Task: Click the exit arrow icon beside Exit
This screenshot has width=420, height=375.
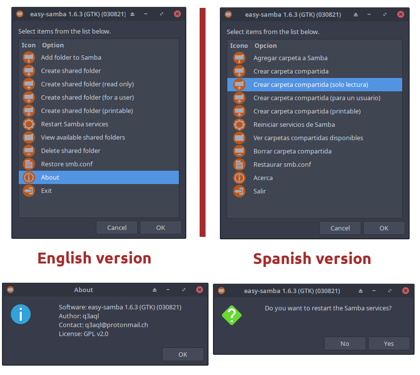Action: point(29,191)
